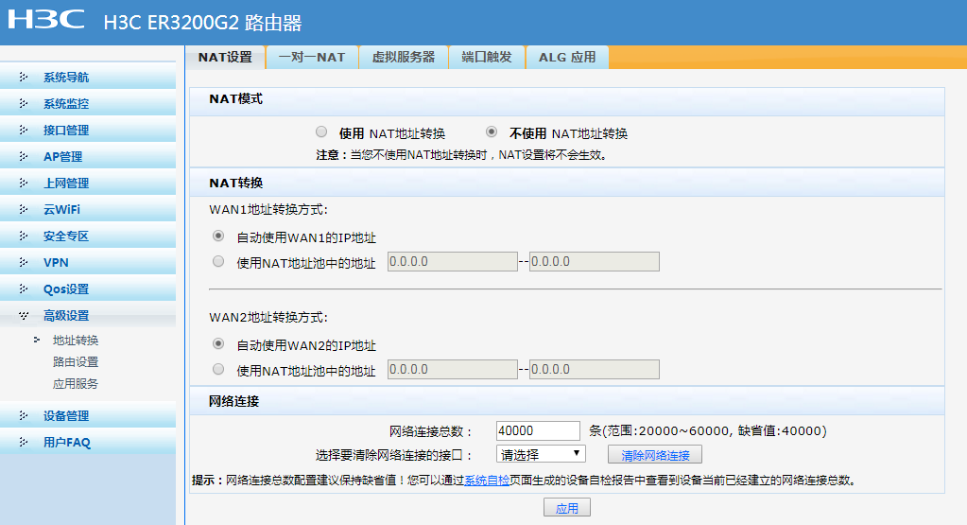Screen dimensions: 967x525
Task: Select 不使用 NAT地址转换 radio option
Action: (492, 132)
